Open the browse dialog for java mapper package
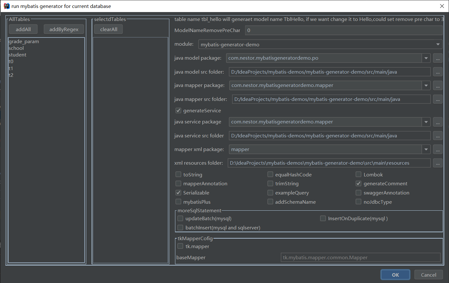 pos(438,85)
